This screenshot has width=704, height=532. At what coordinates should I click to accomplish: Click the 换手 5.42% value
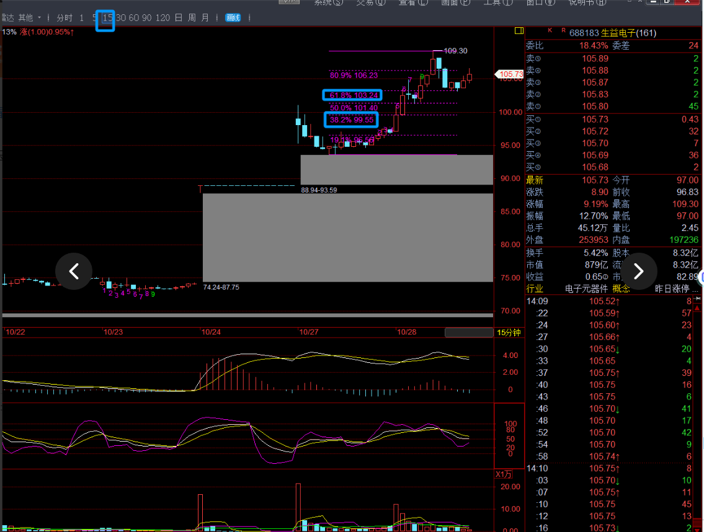596,253
